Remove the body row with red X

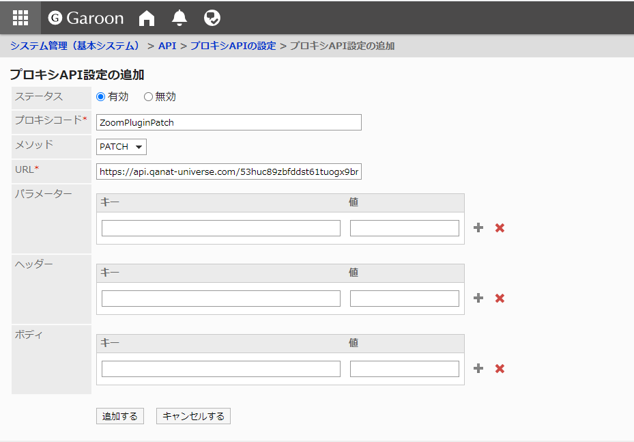pos(500,369)
